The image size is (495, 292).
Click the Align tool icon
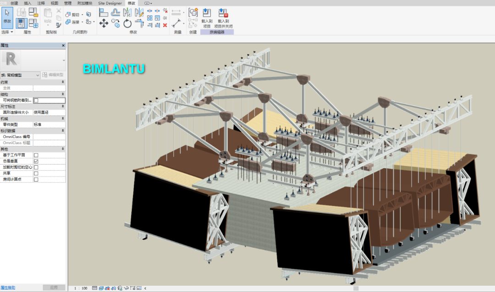pyautogui.click(x=103, y=13)
